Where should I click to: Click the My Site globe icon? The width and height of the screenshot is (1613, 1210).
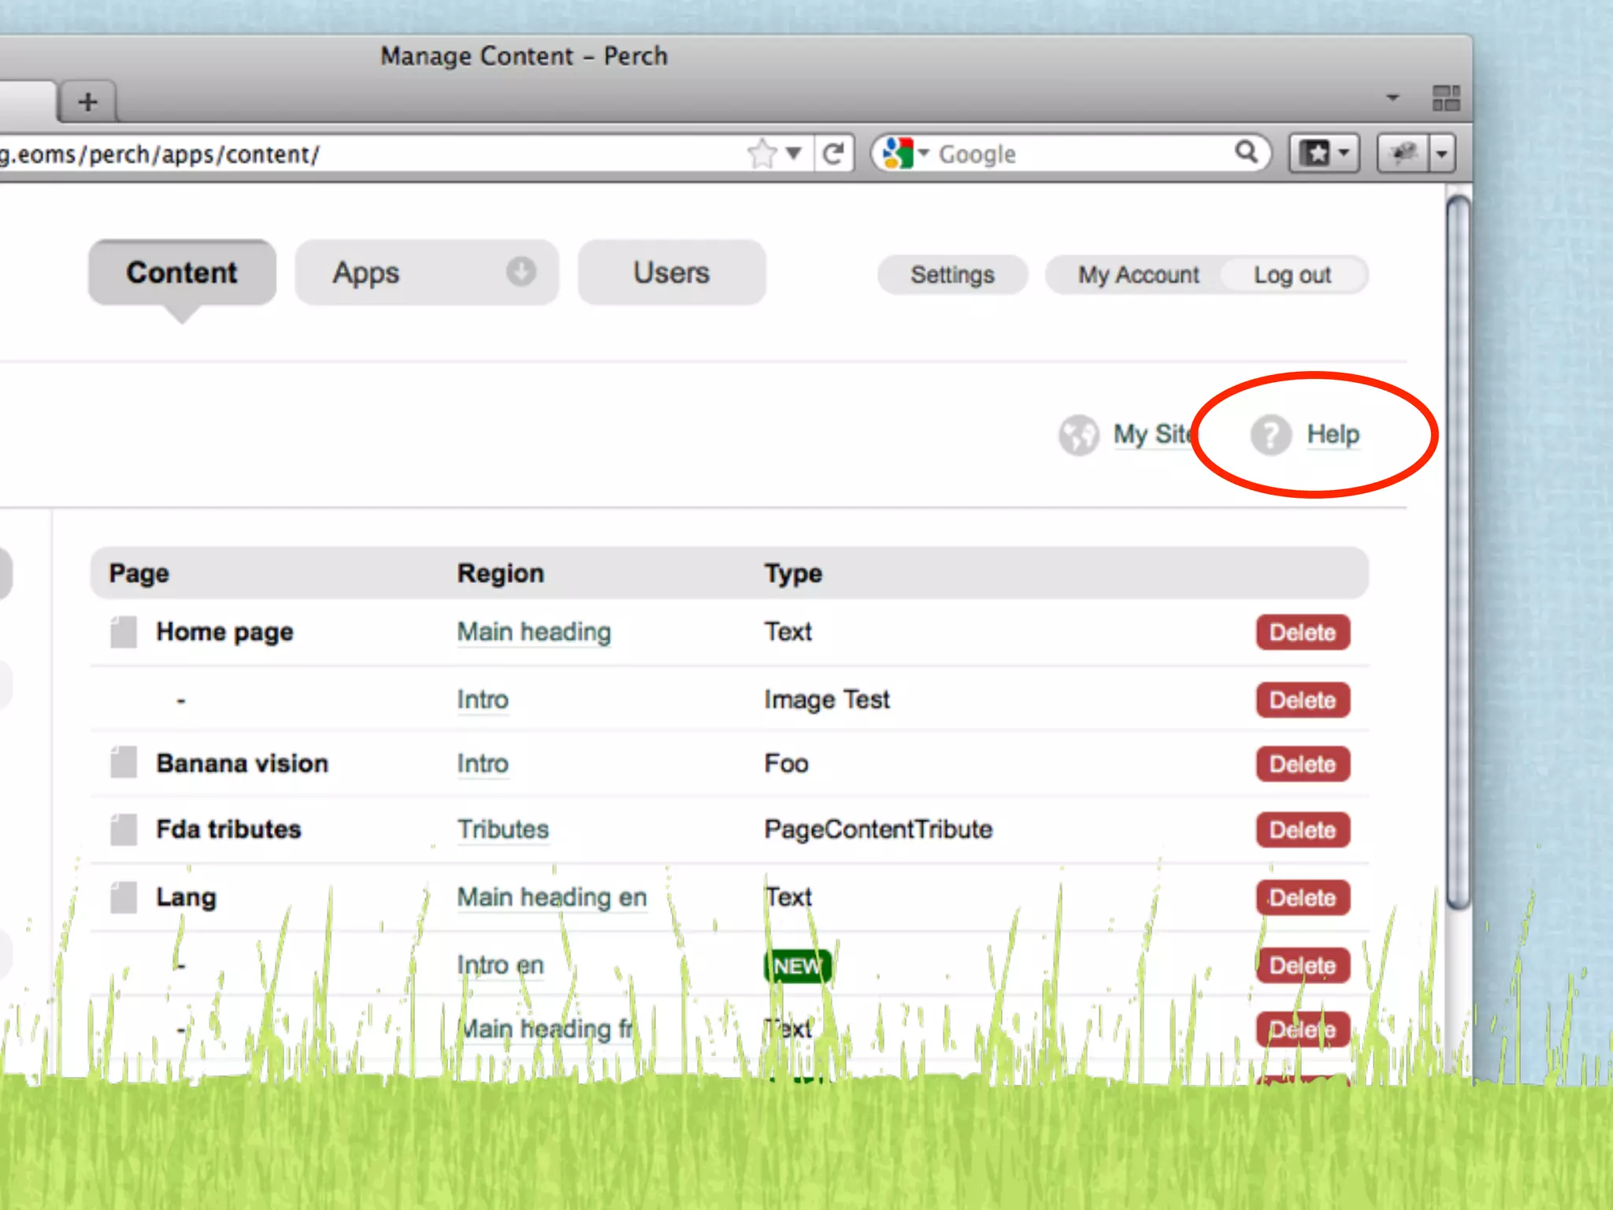[1078, 435]
